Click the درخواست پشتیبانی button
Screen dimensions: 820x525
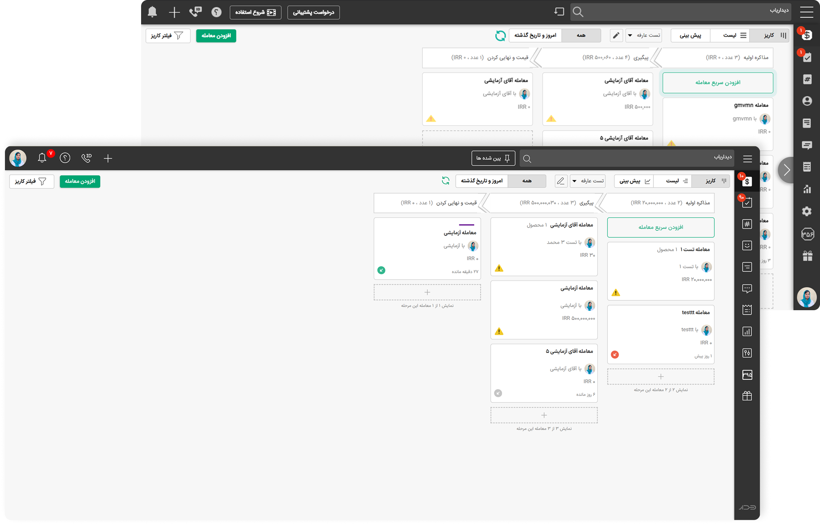point(313,13)
